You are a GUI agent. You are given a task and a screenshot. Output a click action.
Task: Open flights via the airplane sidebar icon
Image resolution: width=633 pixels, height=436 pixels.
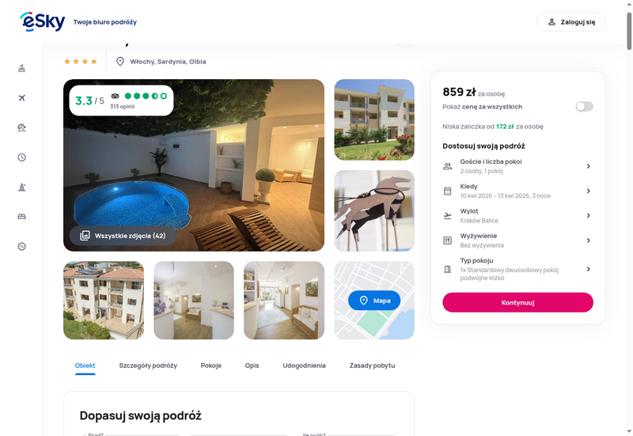pyautogui.click(x=22, y=98)
